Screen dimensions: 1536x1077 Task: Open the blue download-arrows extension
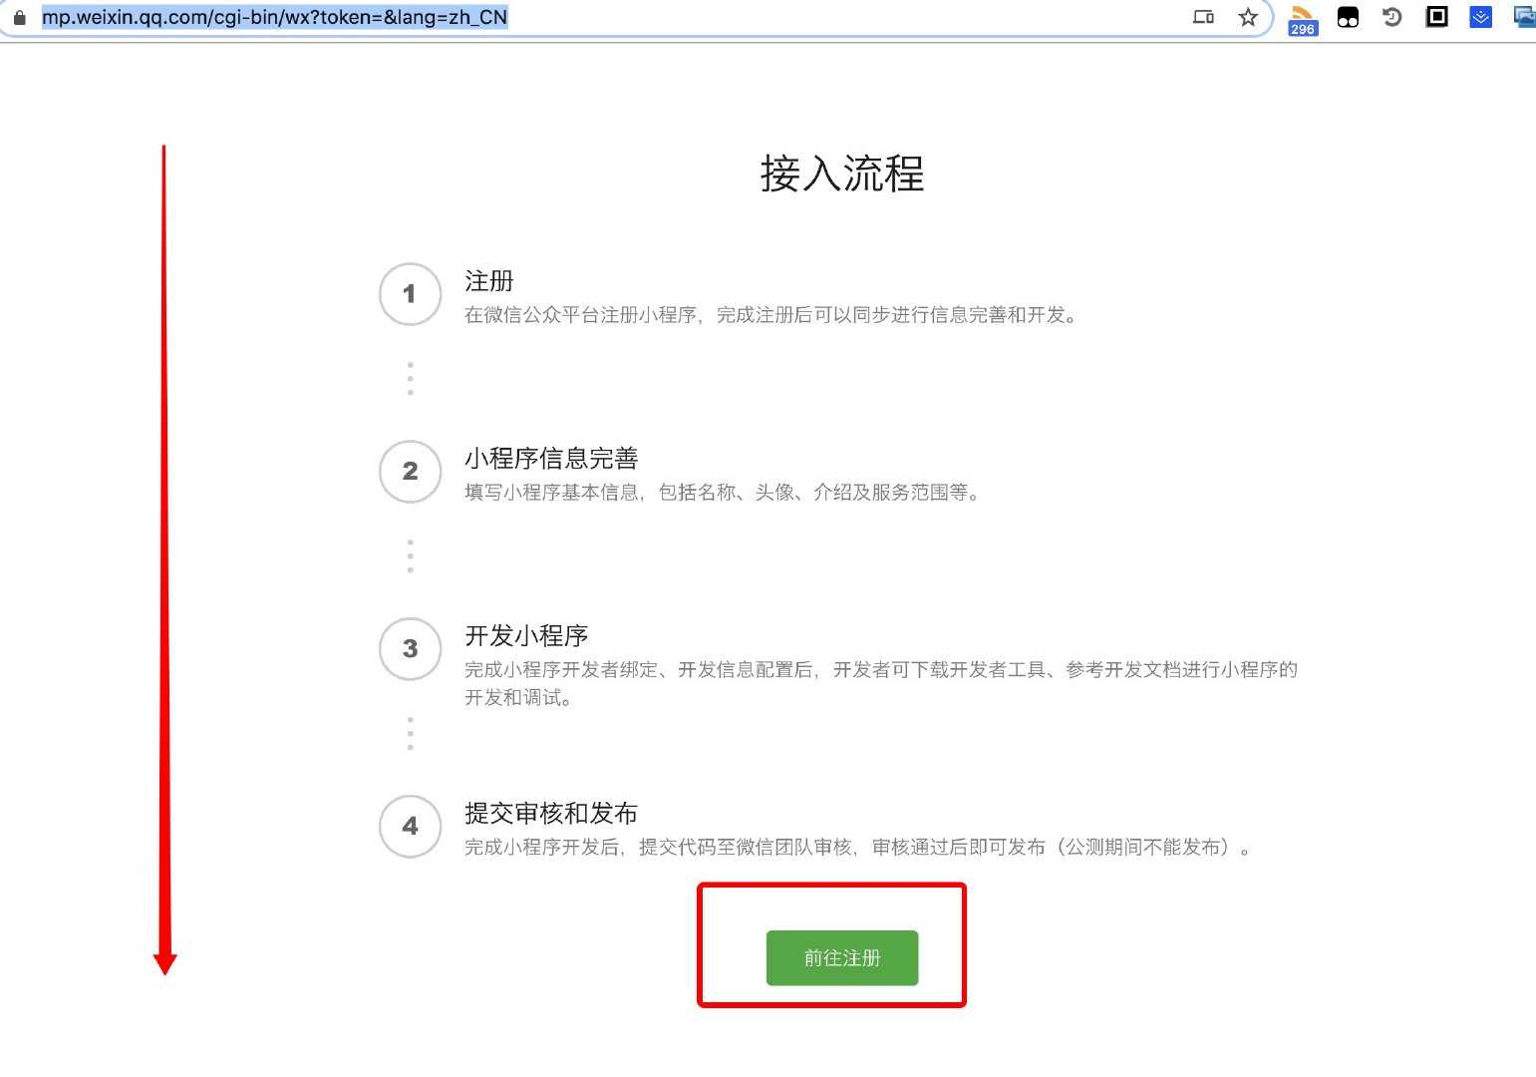click(x=1481, y=17)
